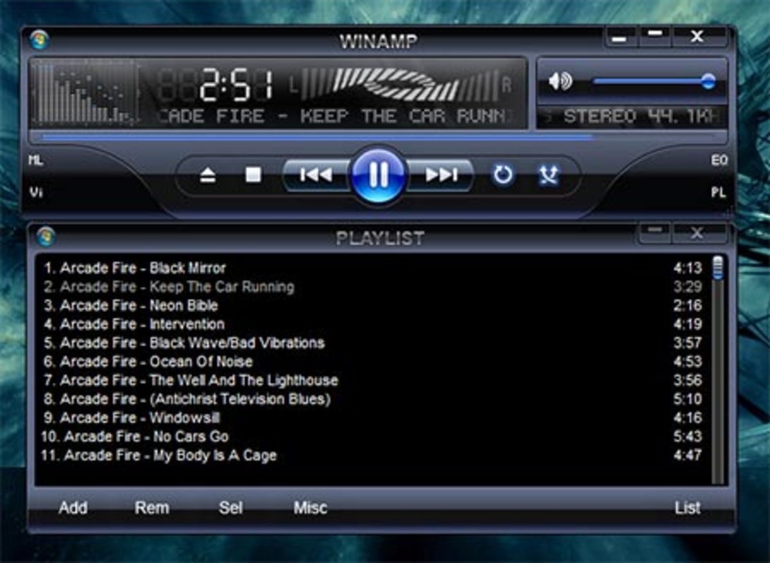Open the Misc menu in playlist
The width and height of the screenshot is (770, 563).
click(x=311, y=508)
